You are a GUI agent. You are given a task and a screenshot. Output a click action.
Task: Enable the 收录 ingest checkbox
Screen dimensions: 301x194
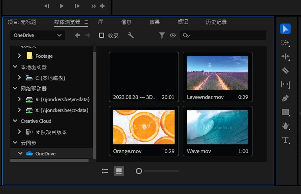point(102,35)
